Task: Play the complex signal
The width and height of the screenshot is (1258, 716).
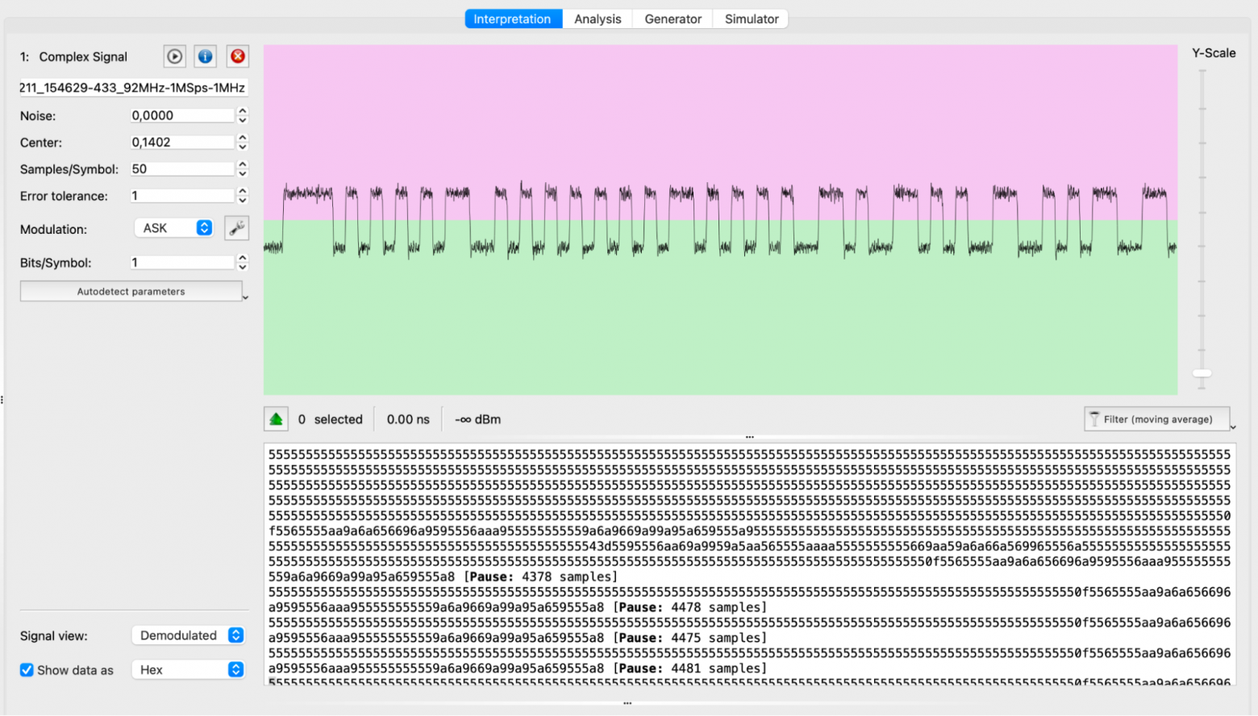Action: click(174, 56)
